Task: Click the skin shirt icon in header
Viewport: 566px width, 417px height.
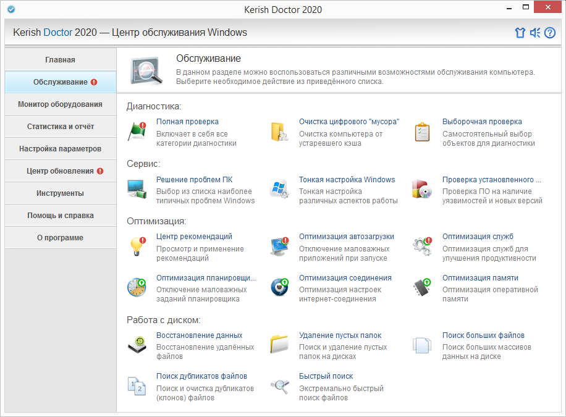Action: [x=520, y=33]
